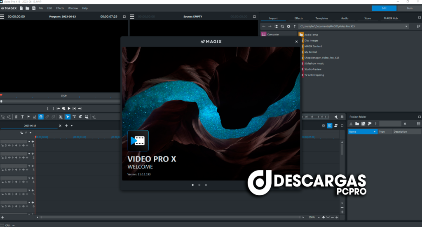Toggle the magnet snapping button
The image size is (422, 227).
[41, 117]
